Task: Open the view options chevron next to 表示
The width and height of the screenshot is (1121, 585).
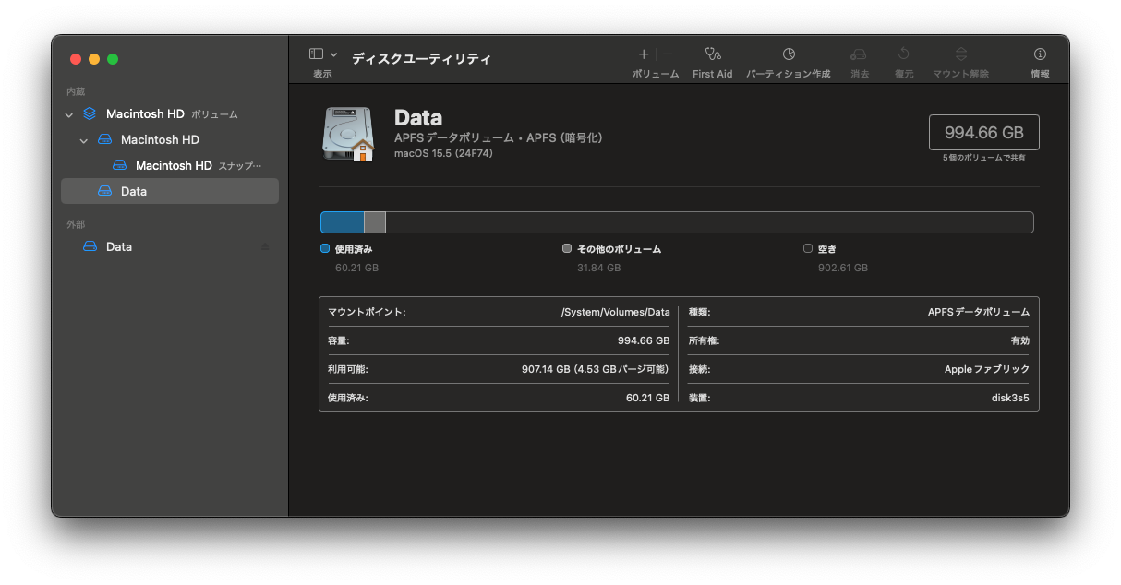Action: [x=333, y=54]
